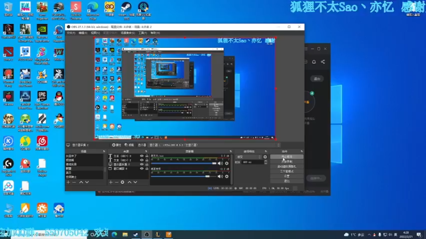Image resolution: width=426 pixels, height=239 pixels.
Task: Mute the second mixer audio track
Action: (x=220, y=176)
